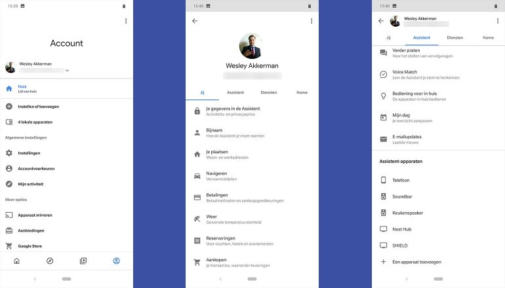Tap the media icon in bottom navigation bar
The image size is (505, 288).
[83, 261]
